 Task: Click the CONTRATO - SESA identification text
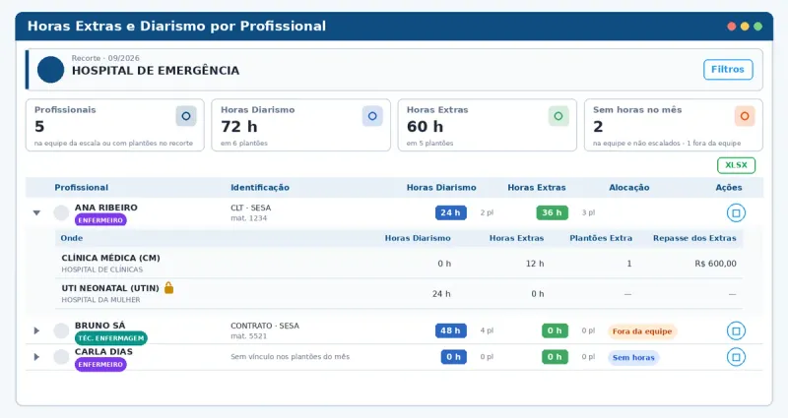(x=265, y=326)
